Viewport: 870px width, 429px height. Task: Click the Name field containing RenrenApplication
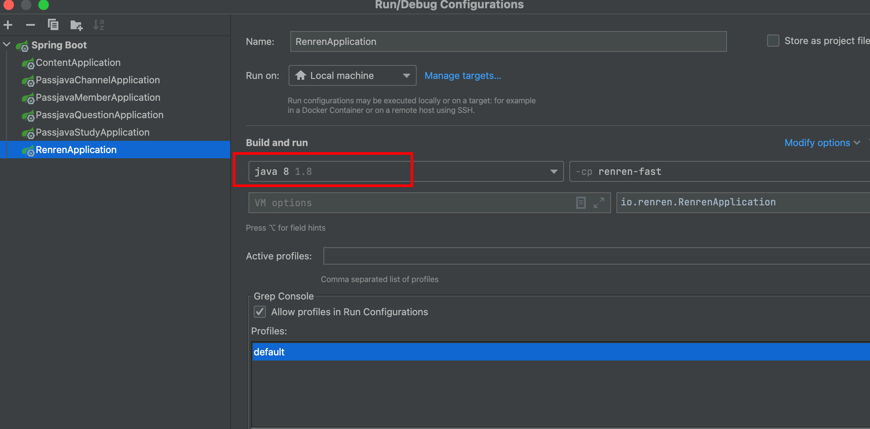coord(508,41)
